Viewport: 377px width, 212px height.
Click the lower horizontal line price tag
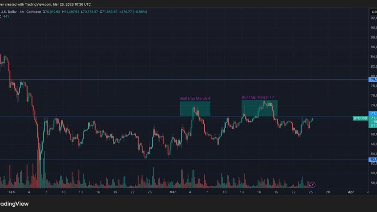point(373,160)
